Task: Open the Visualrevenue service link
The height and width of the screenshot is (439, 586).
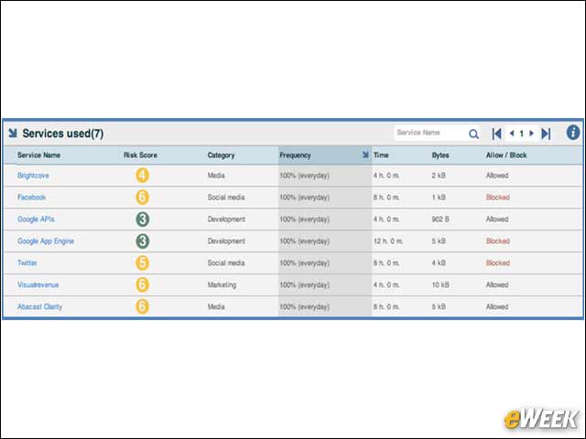Action: coord(38,284)
